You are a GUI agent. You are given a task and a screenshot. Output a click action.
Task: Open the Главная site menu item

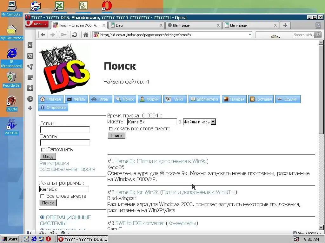51,99
